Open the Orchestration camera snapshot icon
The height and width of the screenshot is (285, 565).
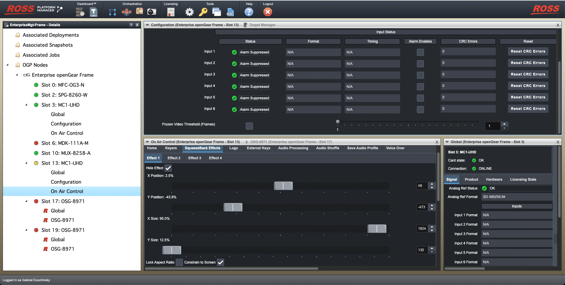[152, 12]
